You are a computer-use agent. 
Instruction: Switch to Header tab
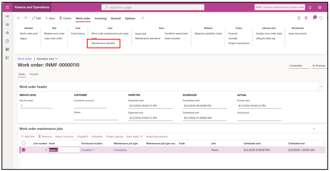[34, 74]
